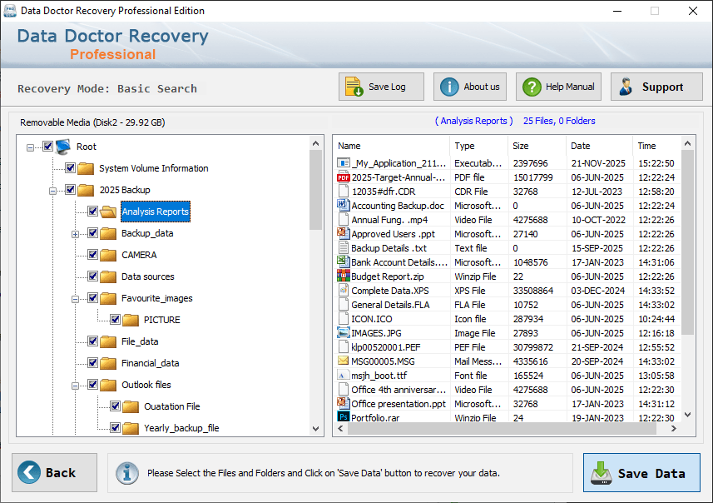Image resolution: width=713 pixels, height=503 pixels.
Task: Open the About us dialog
Action: [x=470, y=87]
